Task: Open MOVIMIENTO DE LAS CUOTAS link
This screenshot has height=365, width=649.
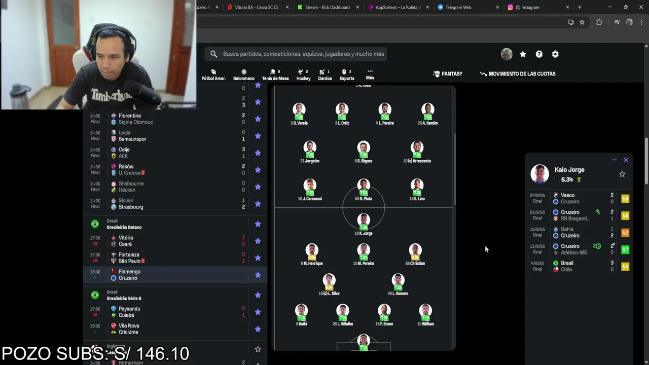Action: point(518,74)
